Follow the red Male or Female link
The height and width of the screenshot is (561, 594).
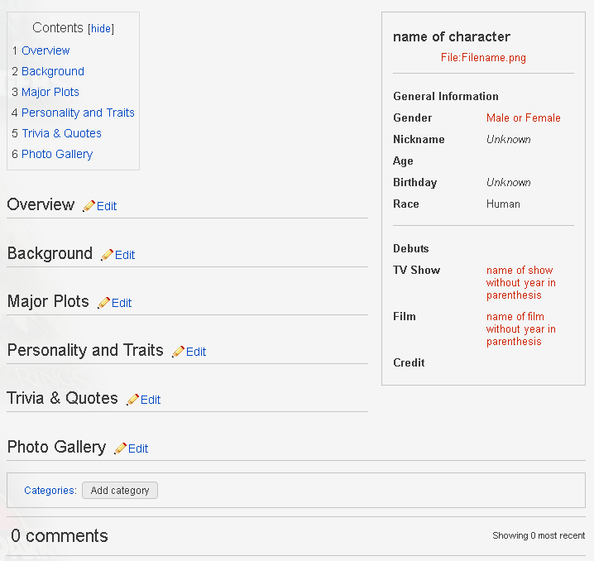523,117
